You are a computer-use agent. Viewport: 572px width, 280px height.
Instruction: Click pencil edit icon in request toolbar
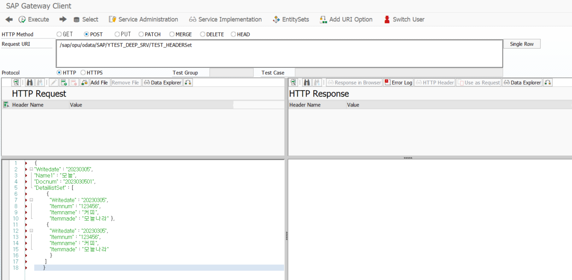[54, 83]
